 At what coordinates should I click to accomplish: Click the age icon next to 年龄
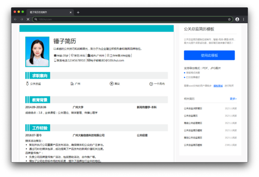[55, 56]
